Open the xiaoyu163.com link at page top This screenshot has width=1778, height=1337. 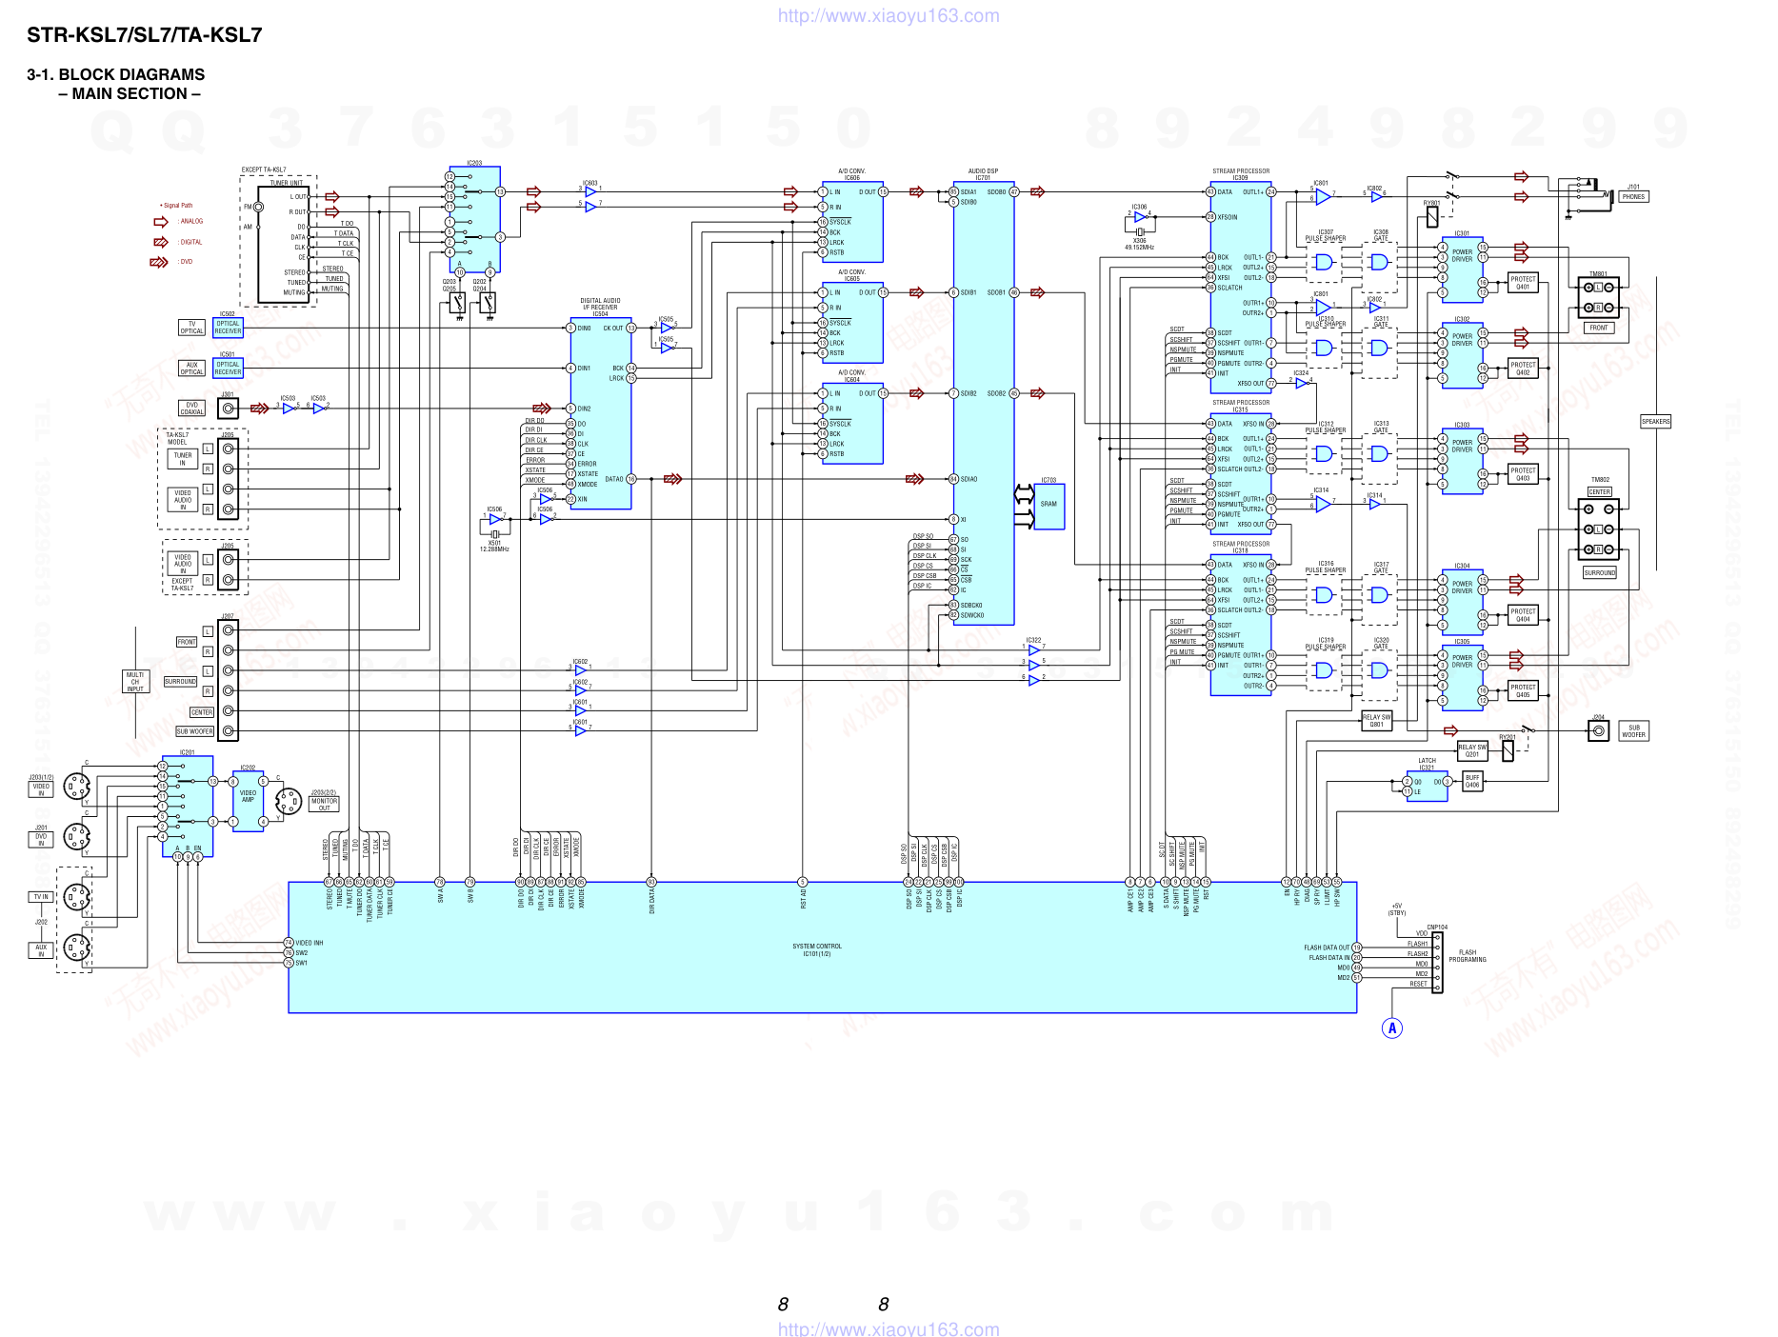[x=889, y=15]
